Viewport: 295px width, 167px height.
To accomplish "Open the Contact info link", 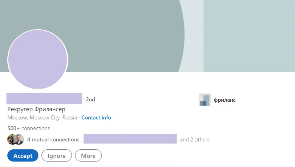I will pos(96,118).
